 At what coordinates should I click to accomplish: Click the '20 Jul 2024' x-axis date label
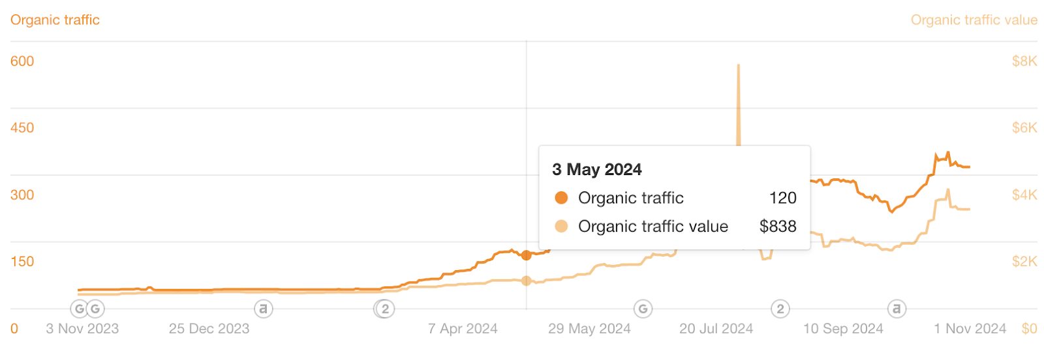tap(716, 329)
